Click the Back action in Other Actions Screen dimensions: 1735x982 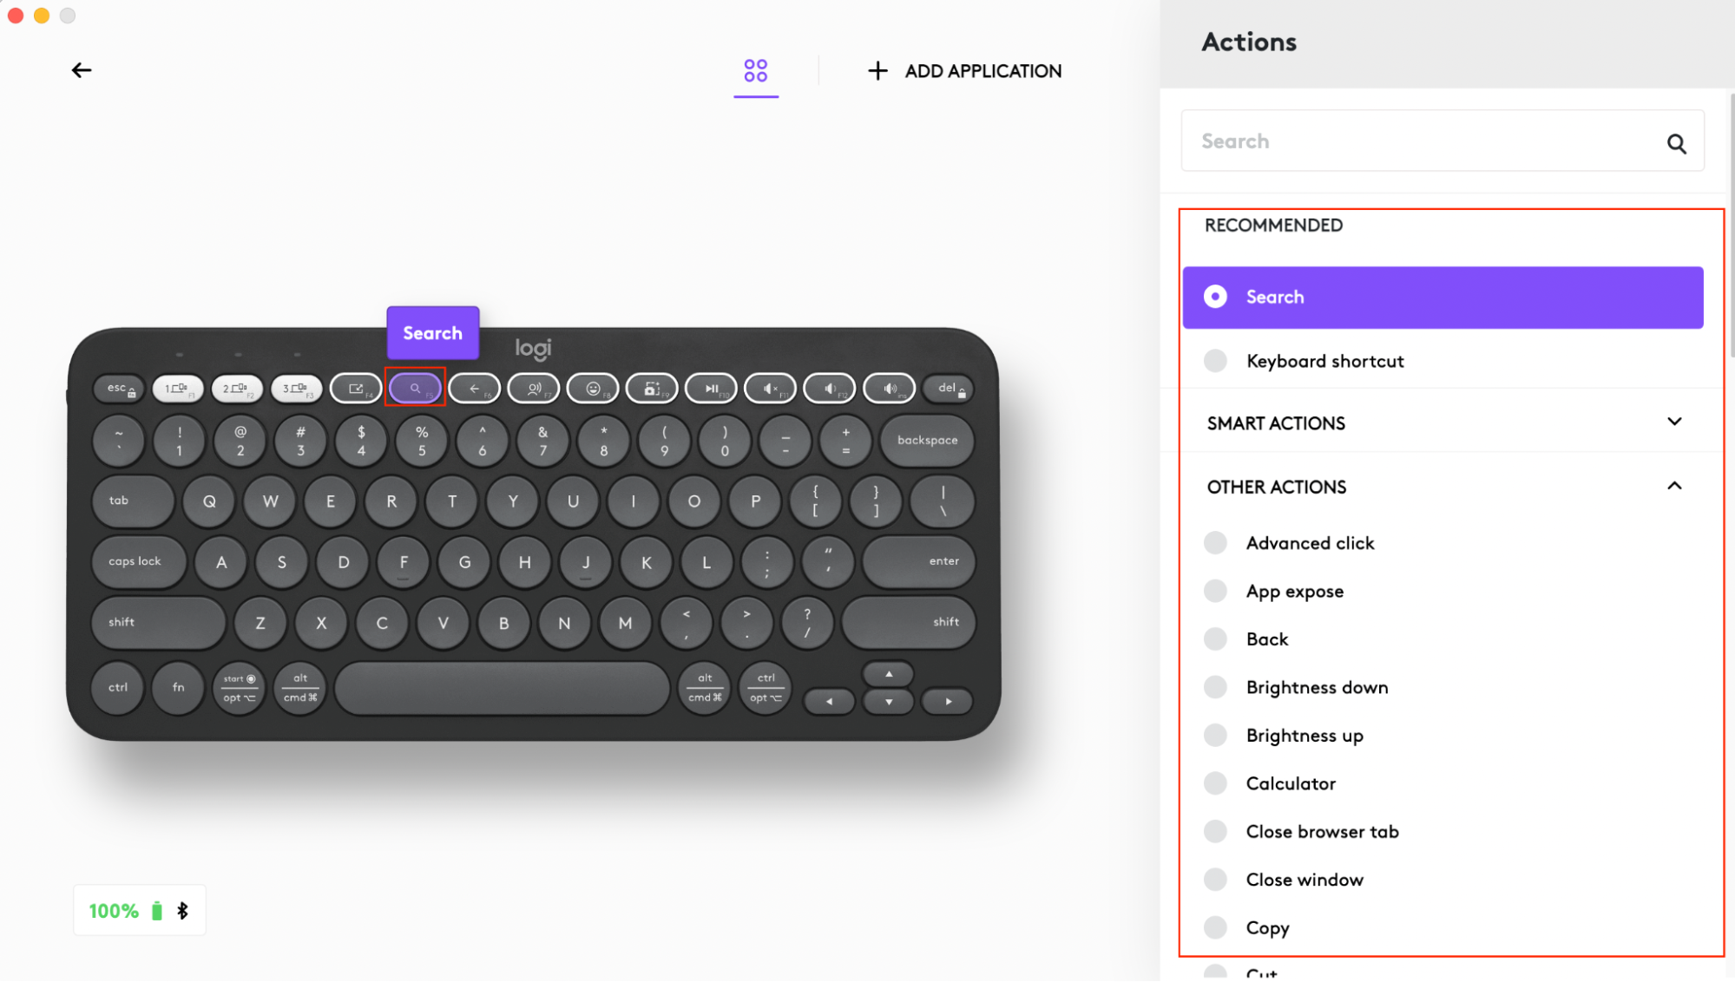coord(1266,638)
